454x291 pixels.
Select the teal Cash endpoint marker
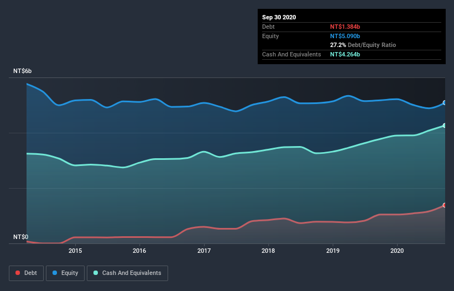[445, 126]
